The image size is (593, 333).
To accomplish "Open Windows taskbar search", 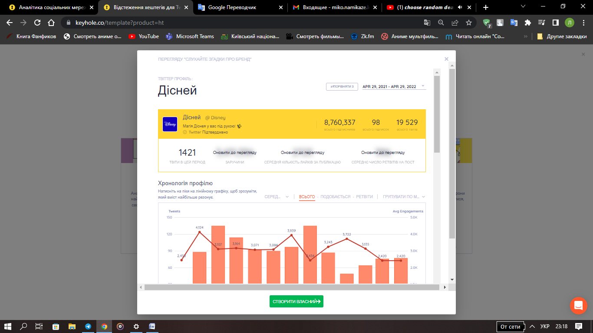I will (x=24, y=326).
